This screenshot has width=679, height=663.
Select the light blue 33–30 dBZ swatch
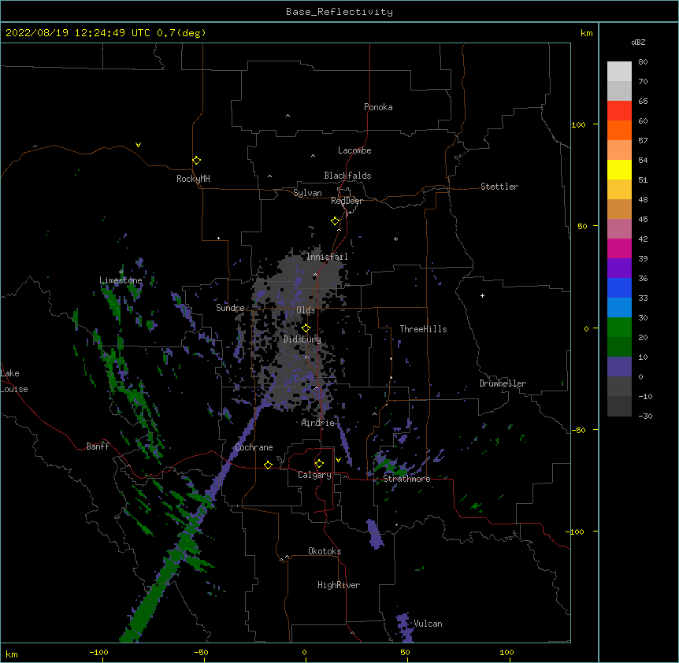tap(619, 307)
